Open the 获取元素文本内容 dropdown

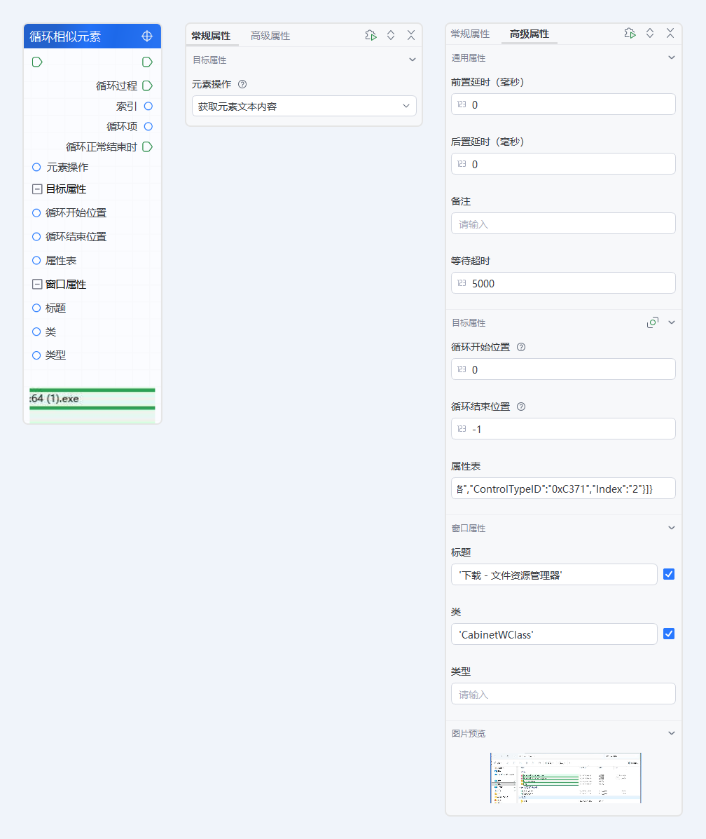pos(304,106)
